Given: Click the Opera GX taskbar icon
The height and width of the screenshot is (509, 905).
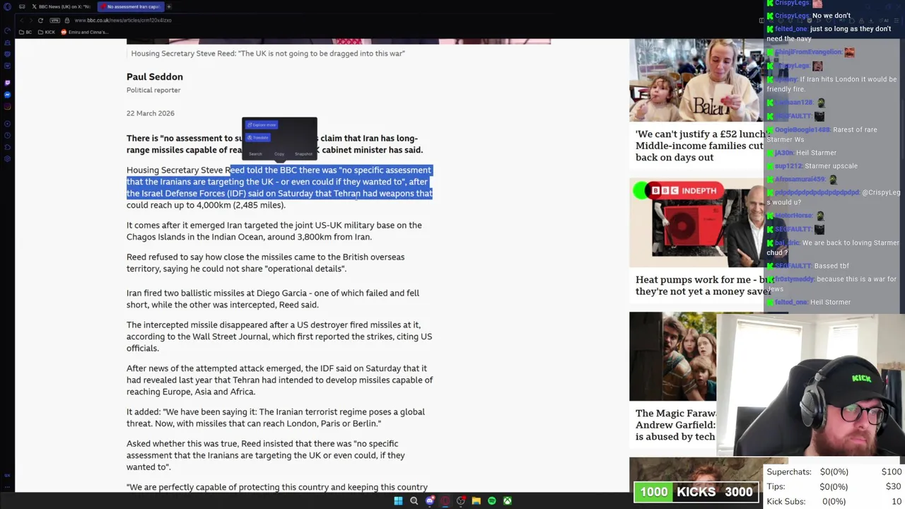Looking at the screenshot, I should [x=445, y=501].
